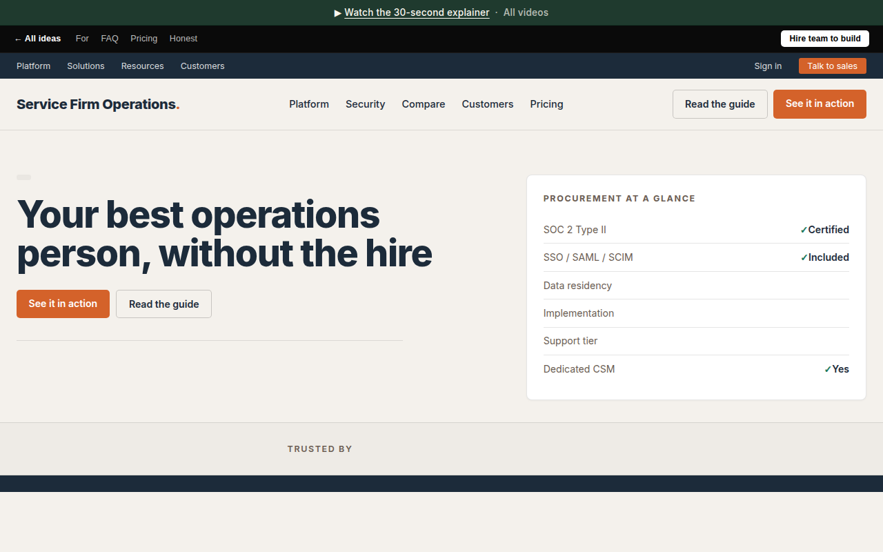Image resolution: width=883 pixels, height=552 pixels.
Task: Open Platform in the dark blue bar
Action: click(34, 66)
